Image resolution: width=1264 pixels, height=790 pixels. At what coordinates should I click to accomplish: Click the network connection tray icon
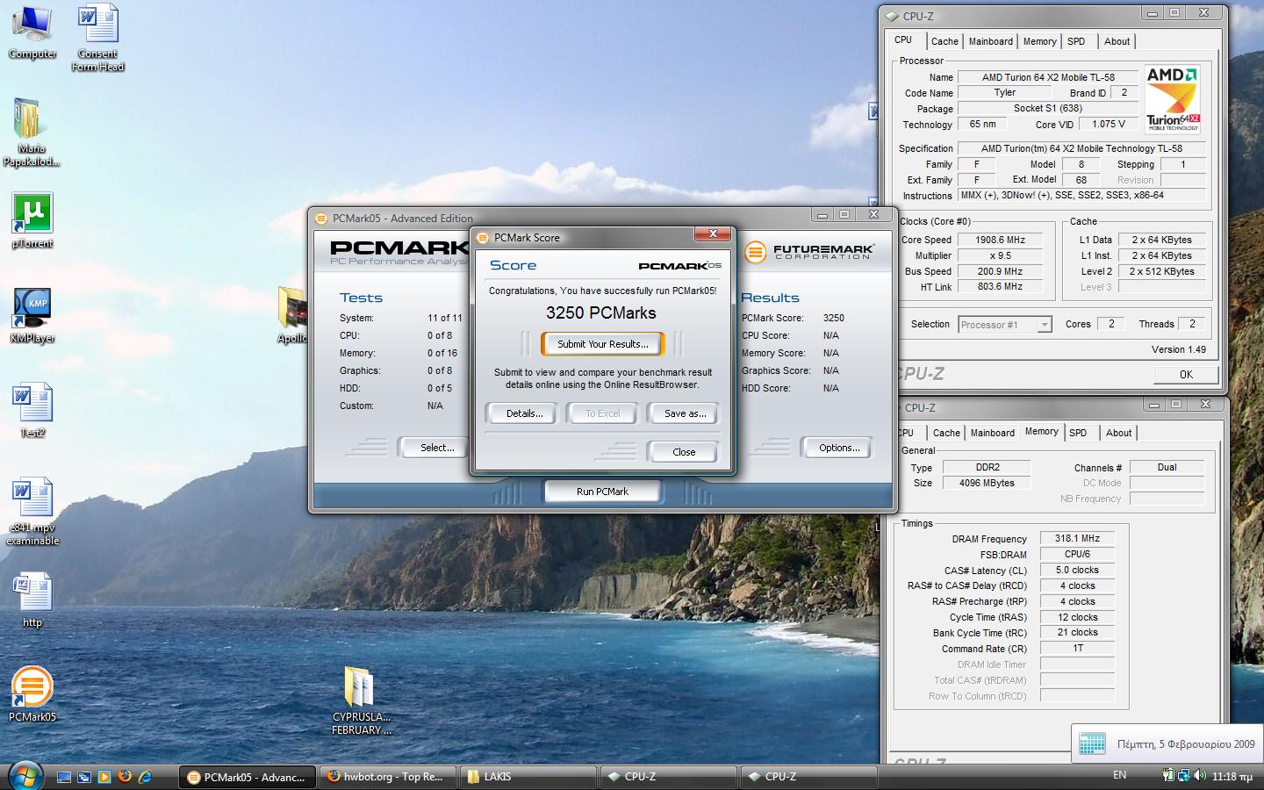[1184, 776]
